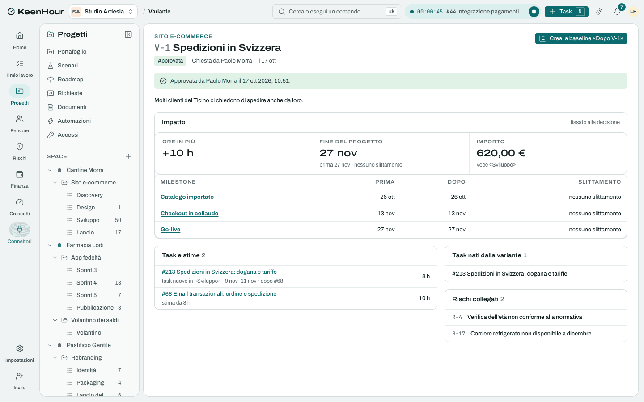
Task: Open the Checkout in collaudo milestone
Action: tap(190, 214)
